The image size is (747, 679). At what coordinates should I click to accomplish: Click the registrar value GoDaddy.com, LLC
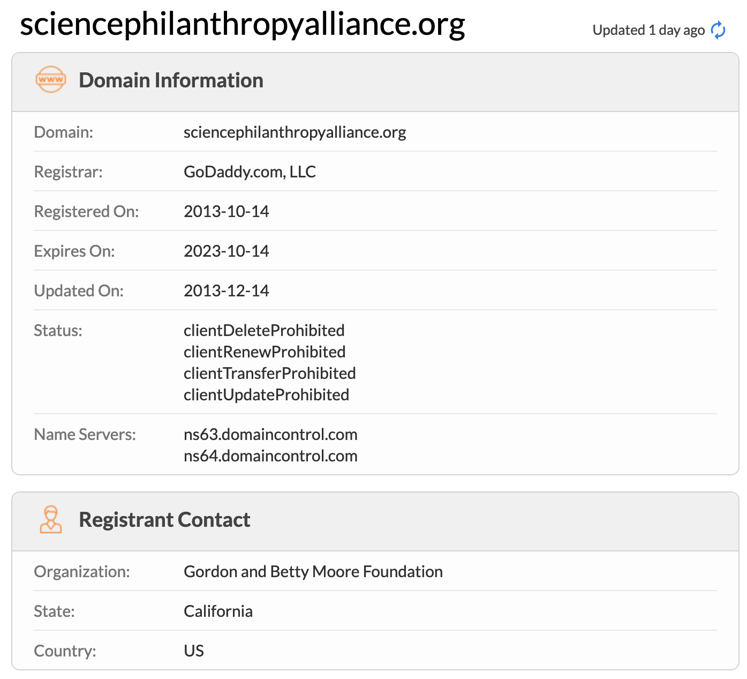click(250, 171)
